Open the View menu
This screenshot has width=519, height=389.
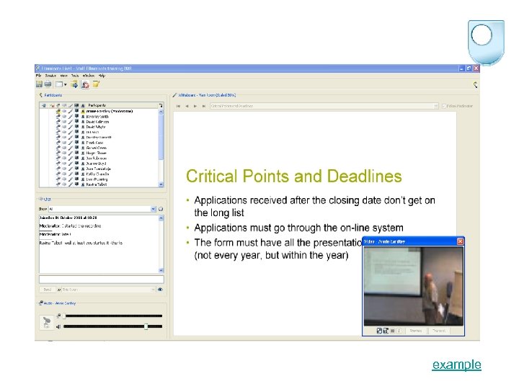[64, 76]
